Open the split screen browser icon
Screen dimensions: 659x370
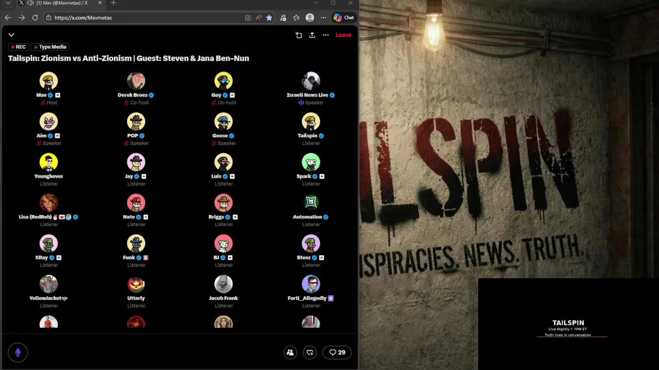click(248, 17)
